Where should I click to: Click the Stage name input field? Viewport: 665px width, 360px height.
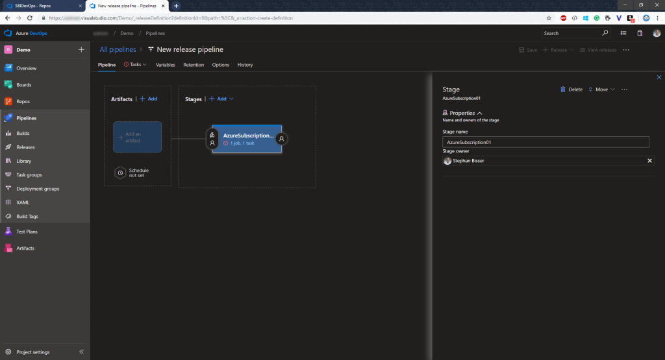pyautogui.click(x=546, y=142)
